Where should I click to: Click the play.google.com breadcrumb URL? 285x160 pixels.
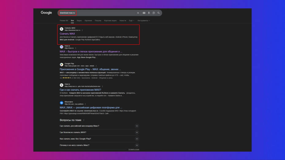point(79,66)
